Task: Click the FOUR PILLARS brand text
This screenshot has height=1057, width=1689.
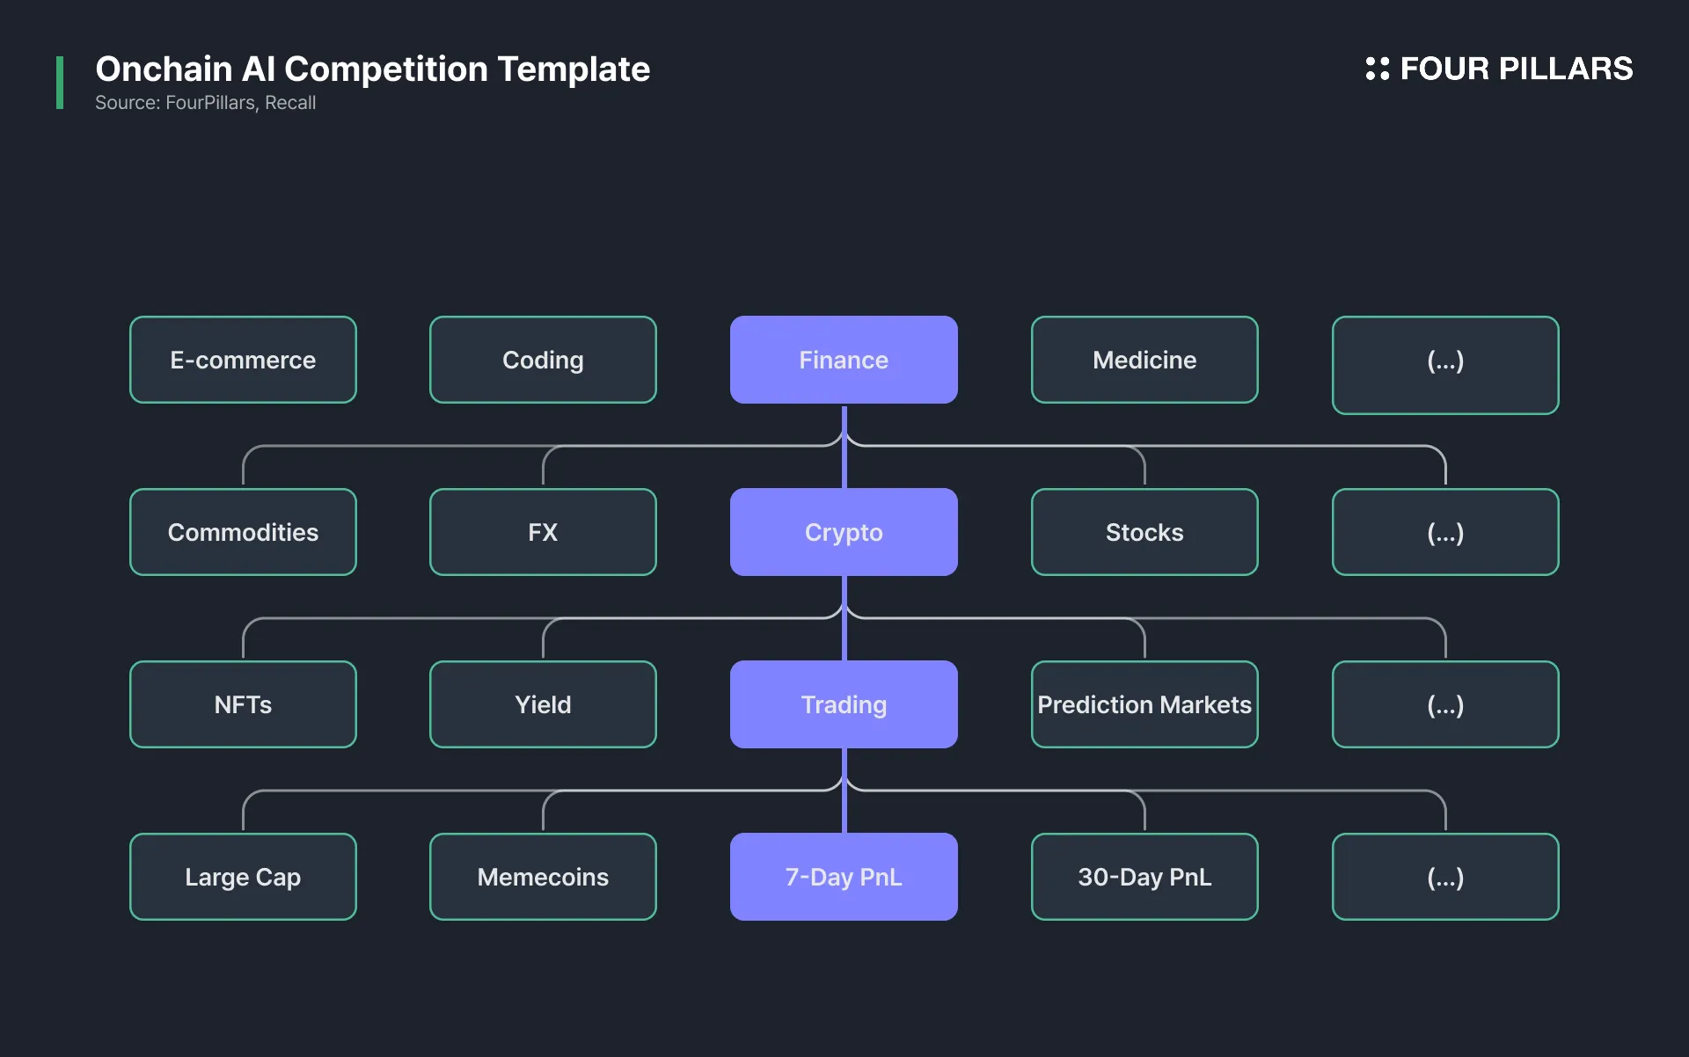Action: click(1516, 69)
